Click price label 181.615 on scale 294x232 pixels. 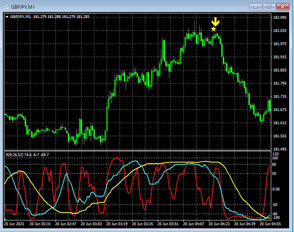pos(280,123)
